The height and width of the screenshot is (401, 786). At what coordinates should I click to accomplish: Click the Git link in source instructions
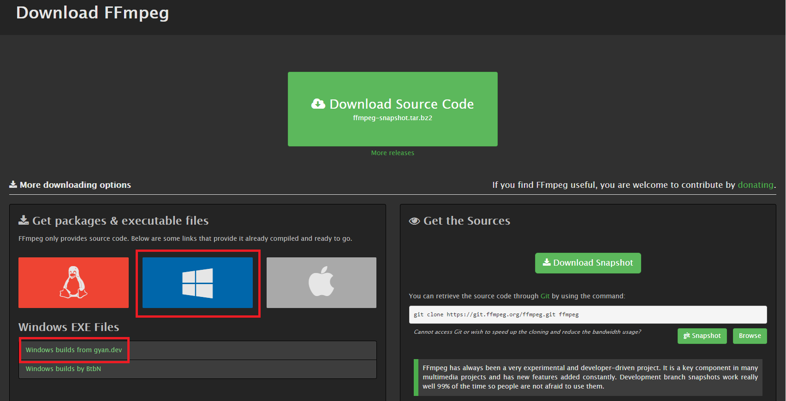[x=545, y=296]
